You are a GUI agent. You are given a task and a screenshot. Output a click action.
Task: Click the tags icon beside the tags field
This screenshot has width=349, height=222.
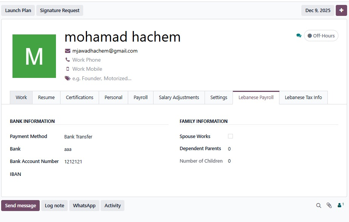[x=68, y=78]
